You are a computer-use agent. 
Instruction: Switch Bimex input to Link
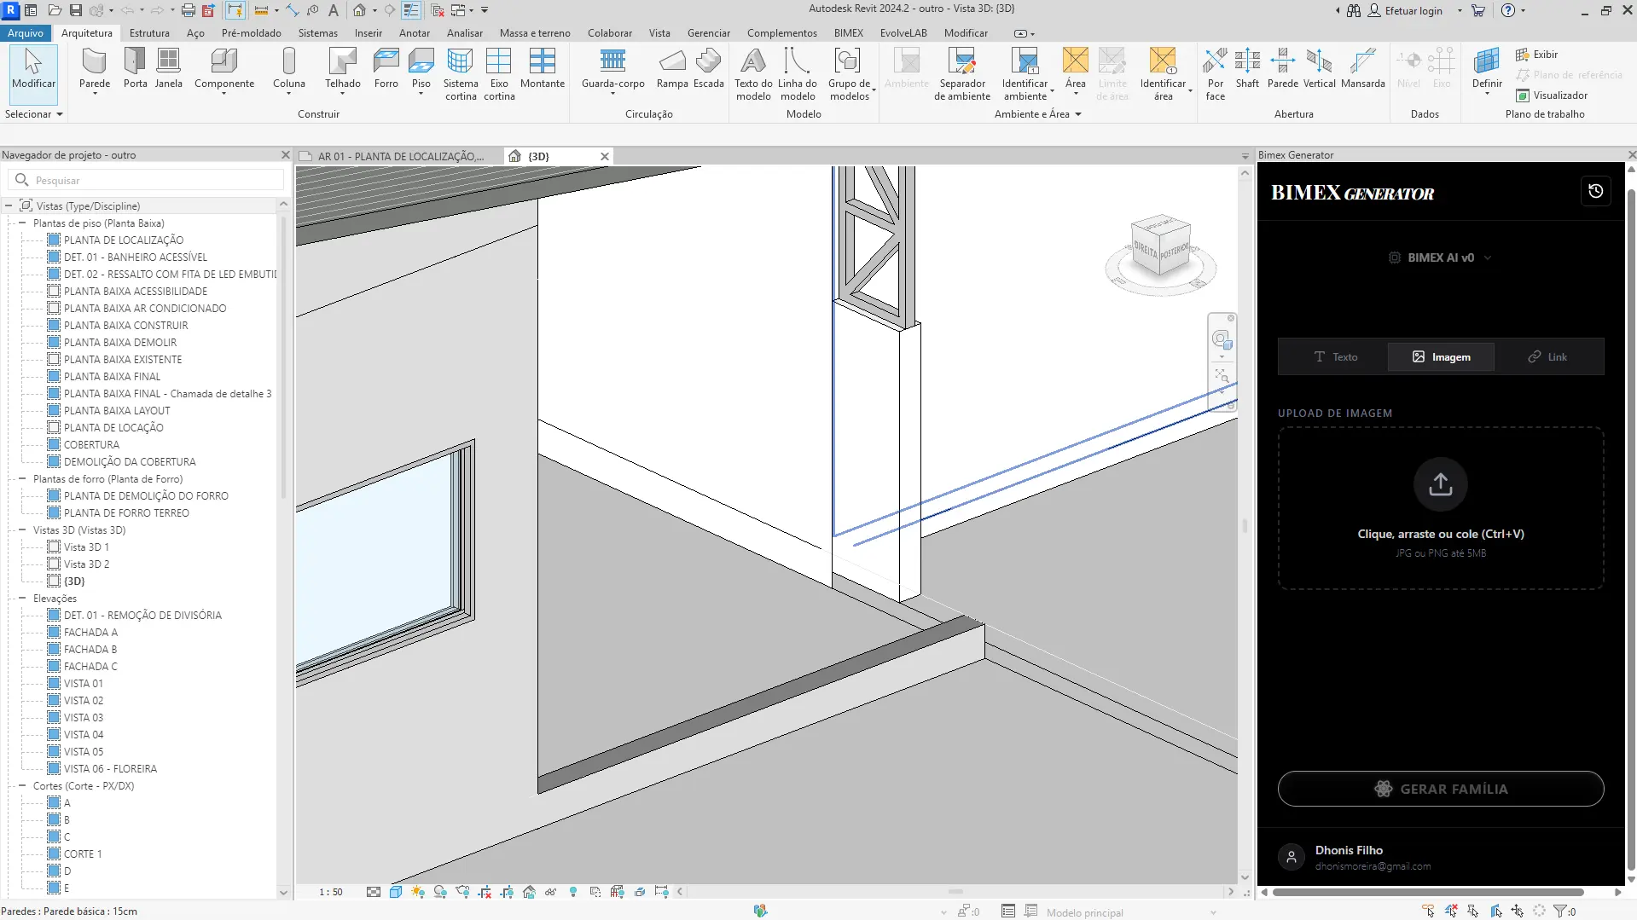tap(1547, 356)
